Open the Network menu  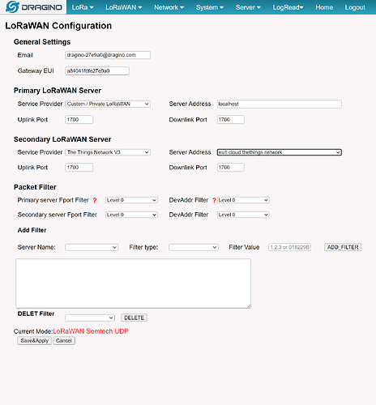[169, 7]
